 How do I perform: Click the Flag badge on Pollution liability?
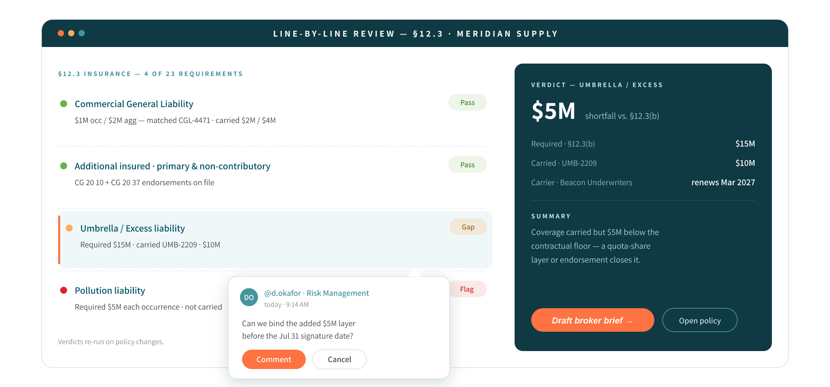coord(468,289)
